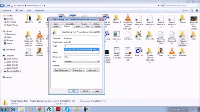Open the Windows 7 folder shortcut
This screenshot has height=112, width=200.
[183, 52]
